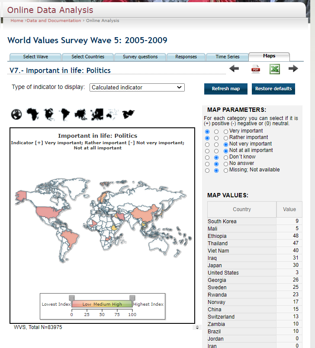Select the Rwanda row in map values

[x=255, y=294]
